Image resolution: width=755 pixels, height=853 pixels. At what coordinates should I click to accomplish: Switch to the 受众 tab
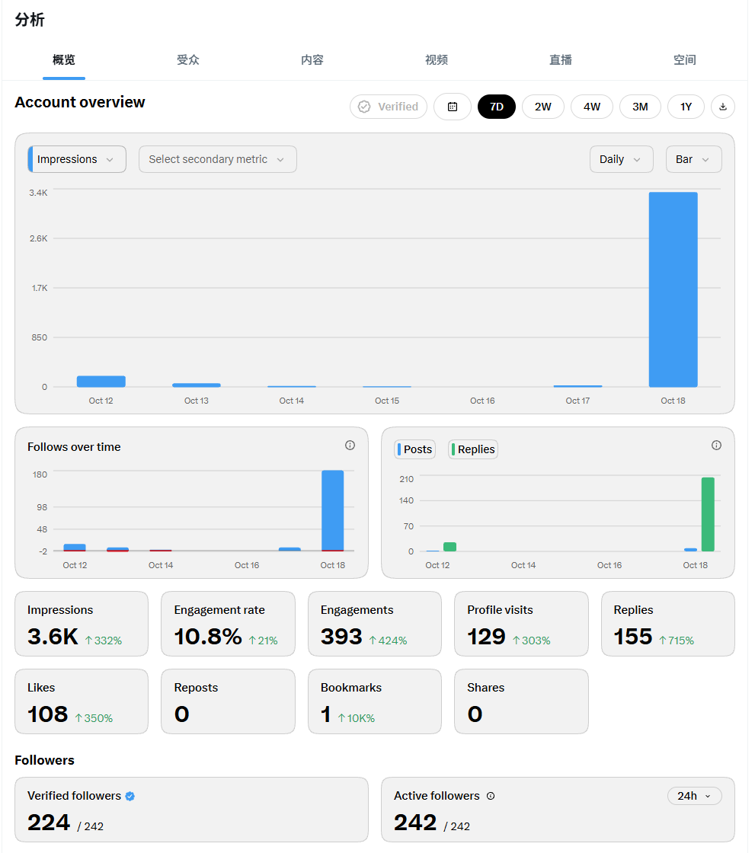click(187, 60)
